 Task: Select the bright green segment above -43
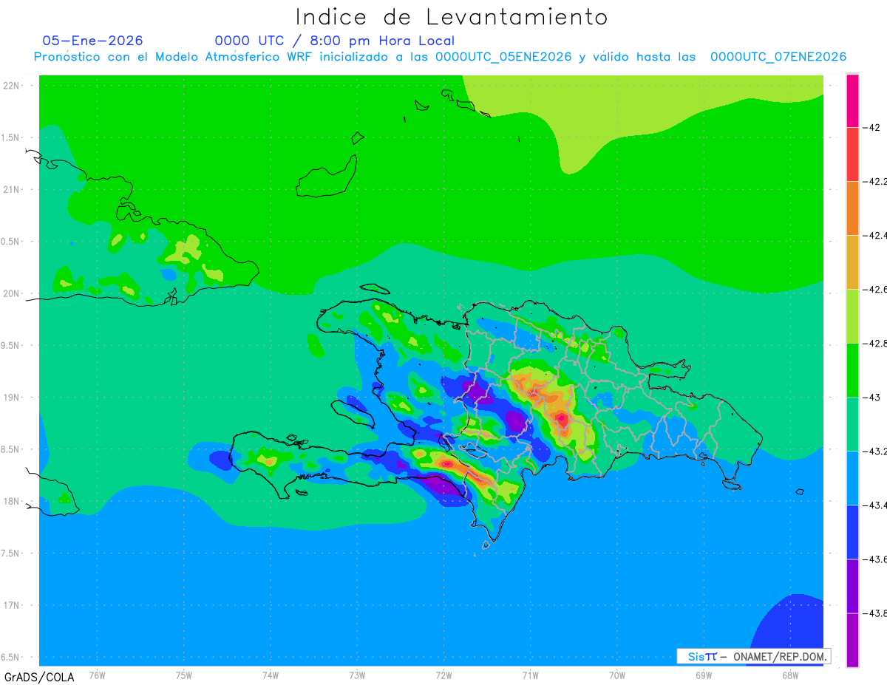[852, 369]
